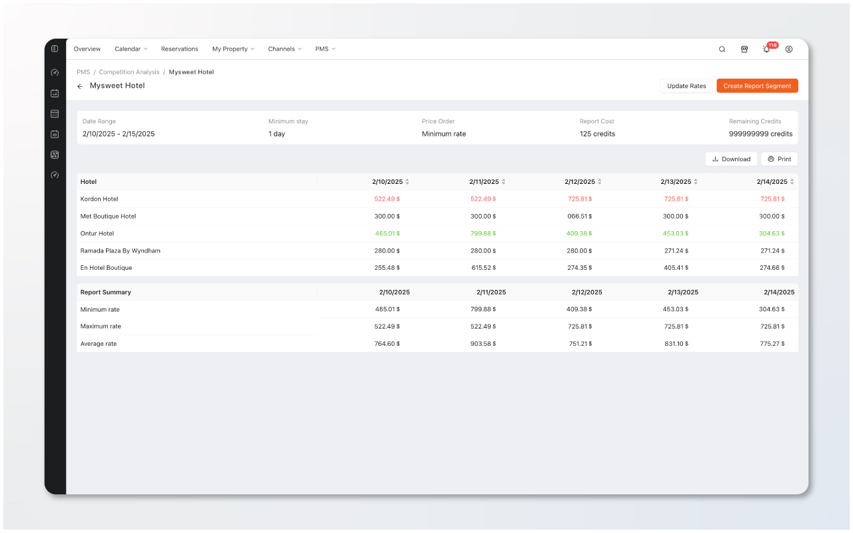Expand the Calendar dropdown menu
853x533 pixels.
(x=131, y=49)
